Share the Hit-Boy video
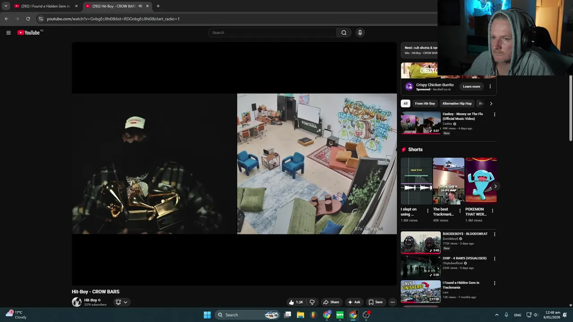 point(331,302)
